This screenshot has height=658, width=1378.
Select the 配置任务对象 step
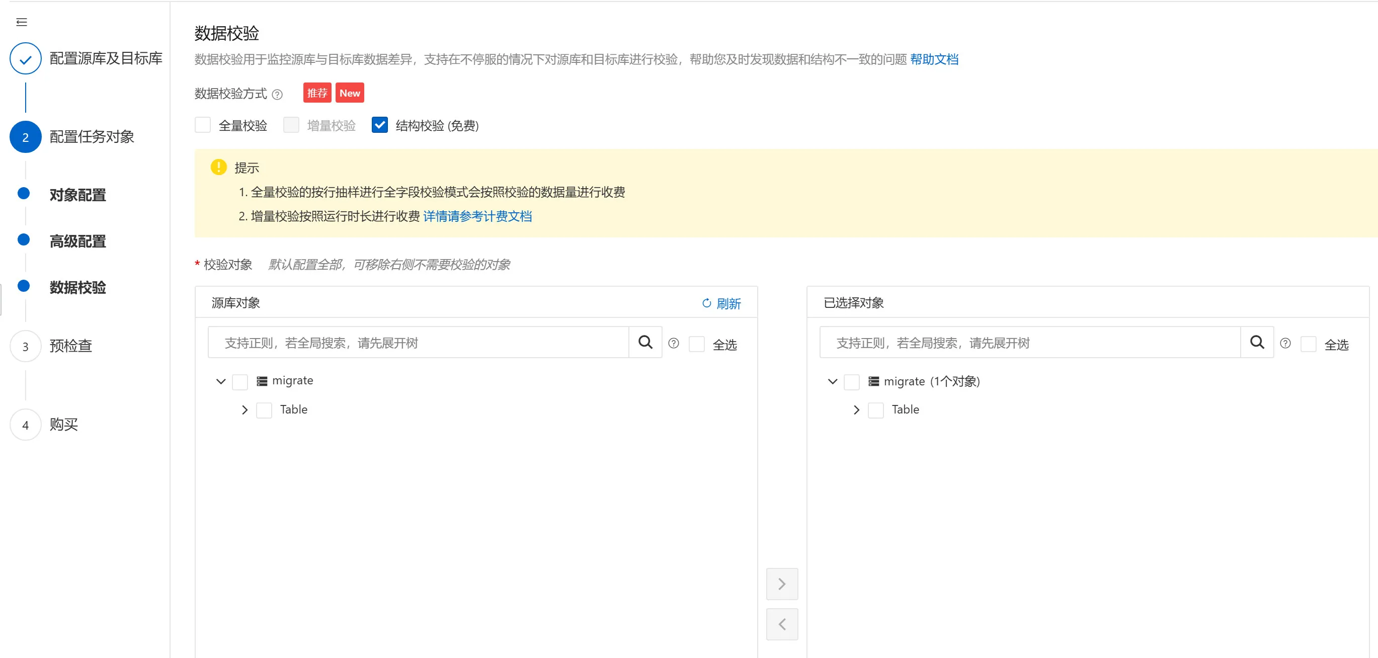(92, 137)
